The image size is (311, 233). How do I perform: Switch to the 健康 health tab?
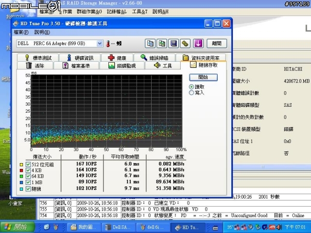[117, 58]
